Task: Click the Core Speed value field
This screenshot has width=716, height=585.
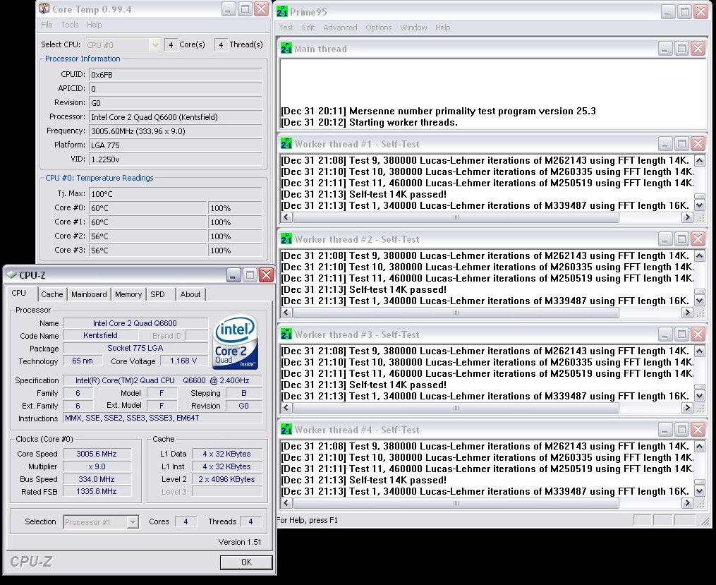Action: (x=97, y=454)
